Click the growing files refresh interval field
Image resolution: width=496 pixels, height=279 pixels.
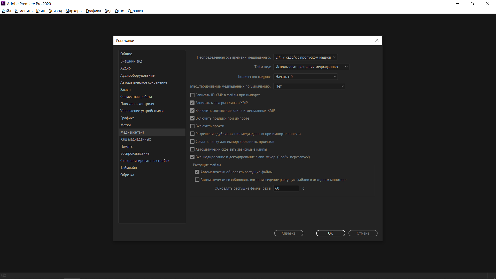coord(286,188)
